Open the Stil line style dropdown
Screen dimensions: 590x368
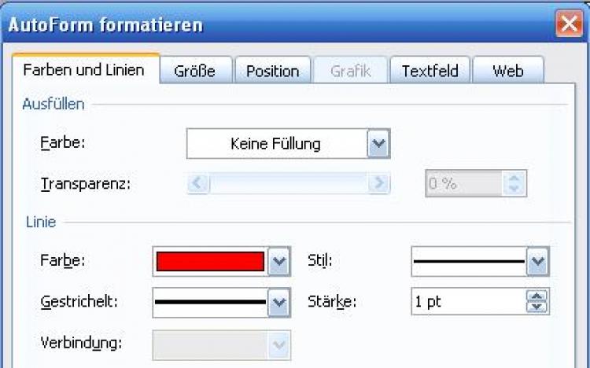pyautogui.click(x=537, y=262)
